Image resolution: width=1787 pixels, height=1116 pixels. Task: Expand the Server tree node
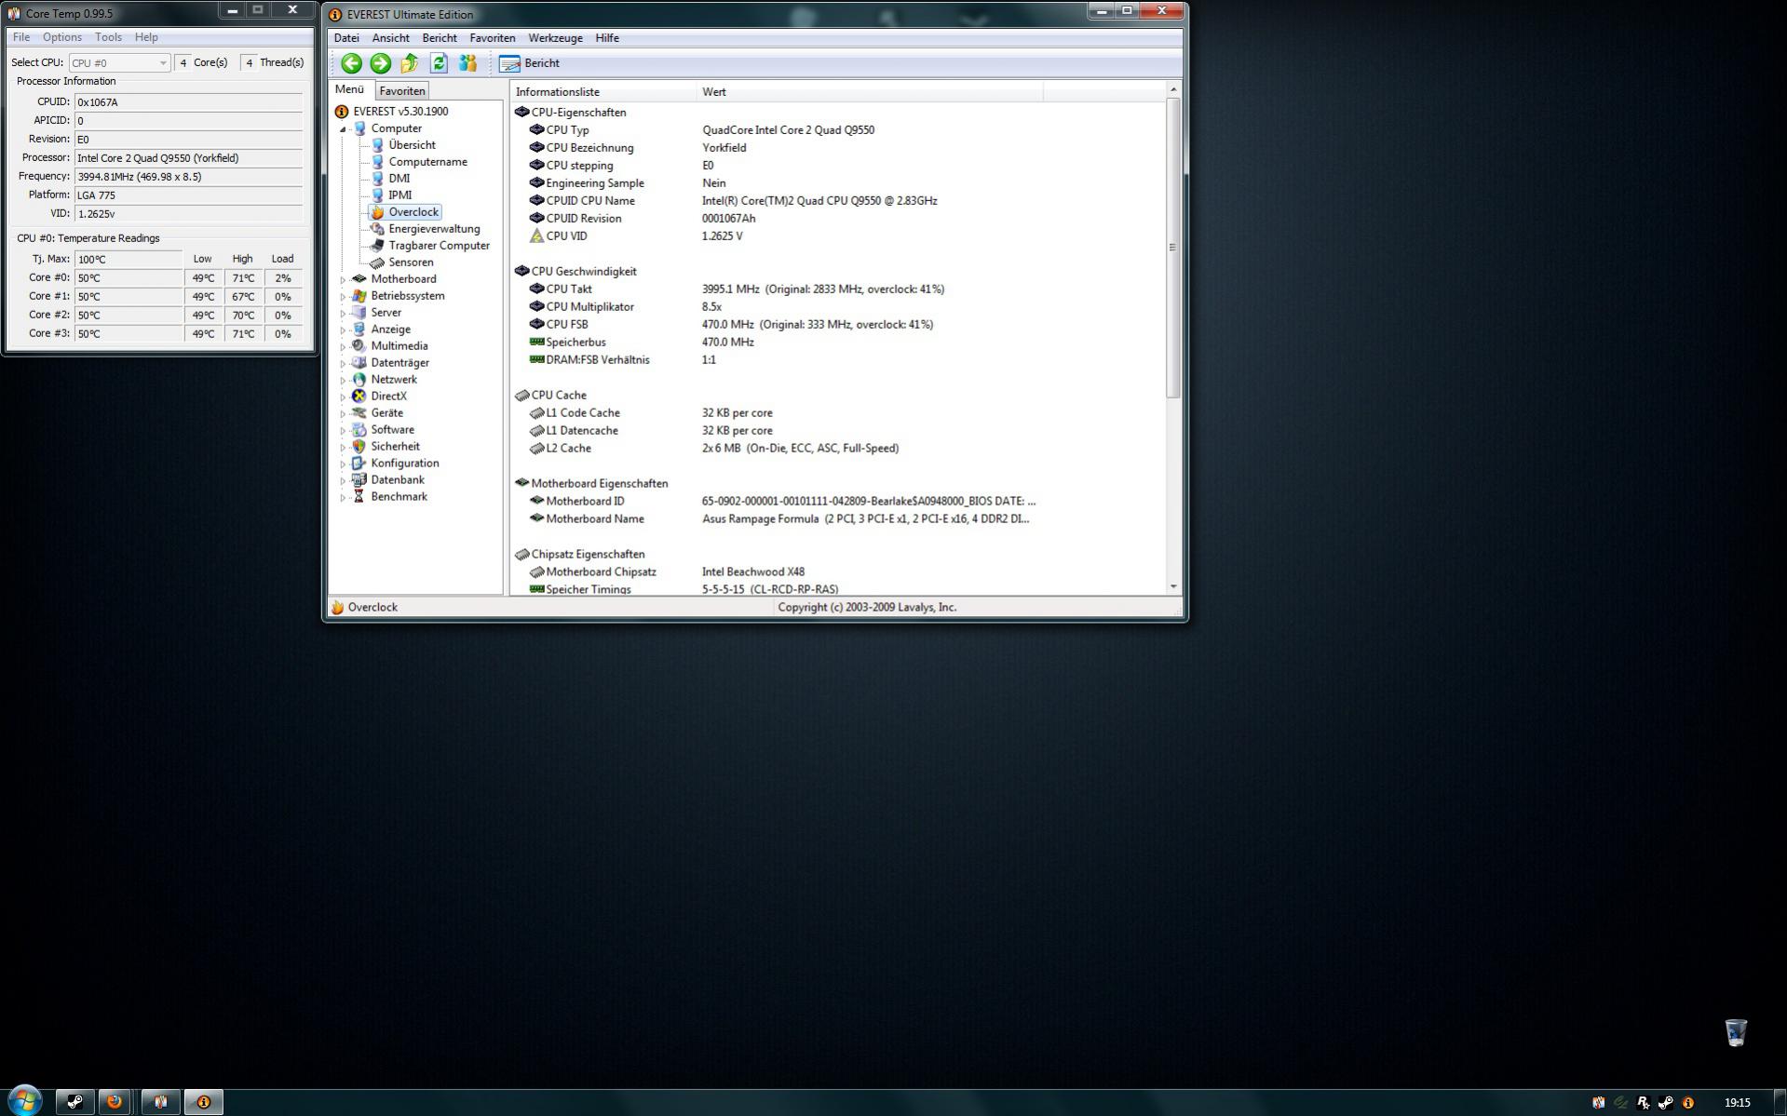pos(343,314)
